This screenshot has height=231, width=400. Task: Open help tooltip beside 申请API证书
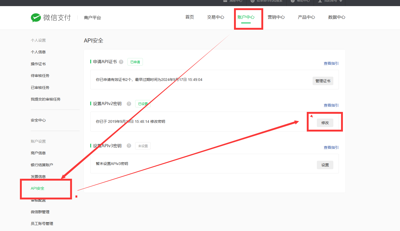pos(121,62)
